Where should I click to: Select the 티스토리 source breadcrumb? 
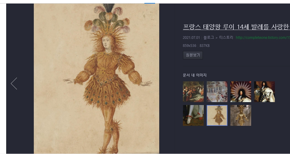click(x=226, y=38)
